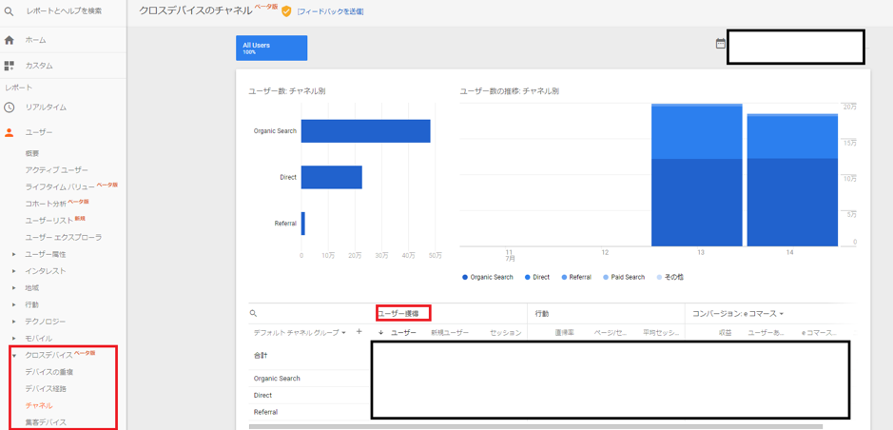Screen dimensions: 893x430
Task: Click the ユーザー person icon
Action: tap(10, 132)
